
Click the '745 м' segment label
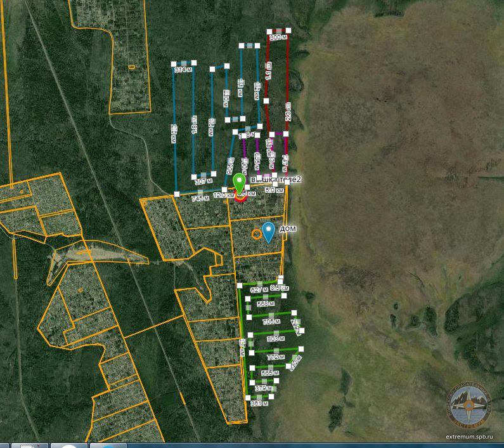coord(200,199)
